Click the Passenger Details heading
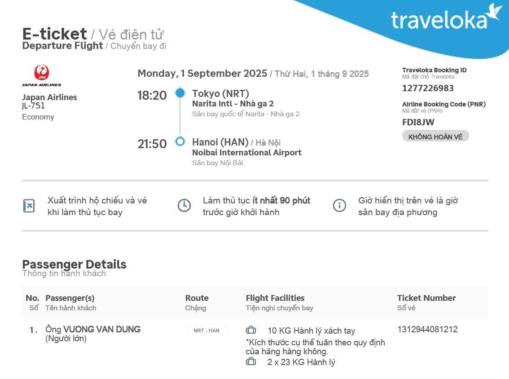Viewport: 509px width, 379px height. click(74, 264)
